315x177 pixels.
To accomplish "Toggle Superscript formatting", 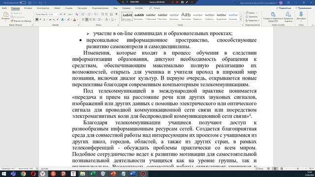I will pos(58,20).
